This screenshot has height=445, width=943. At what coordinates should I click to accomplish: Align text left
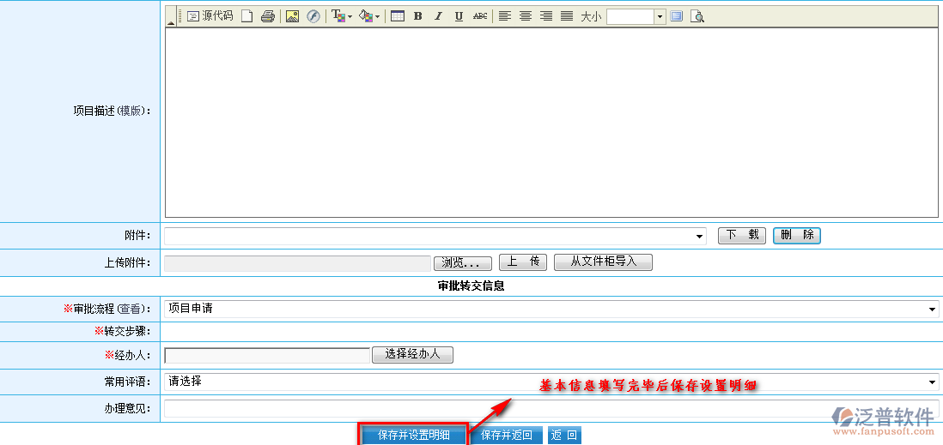[505, 16]
